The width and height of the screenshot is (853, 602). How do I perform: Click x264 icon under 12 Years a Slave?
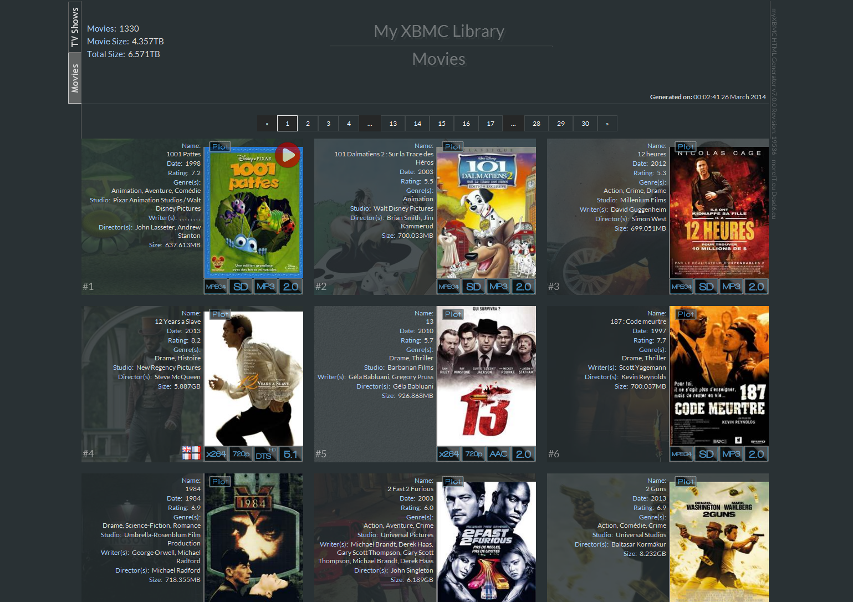pos(216,454)
